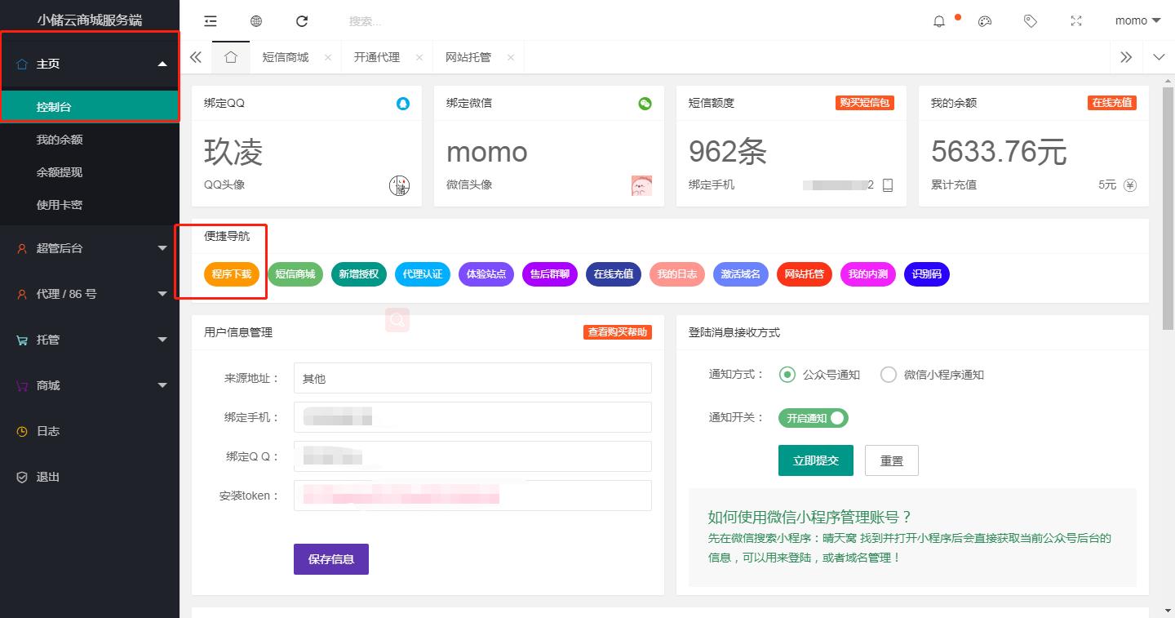Expand the 托管 sidebar menu
This screenshot has width=1175, height=618.
(x=90, y=340)
